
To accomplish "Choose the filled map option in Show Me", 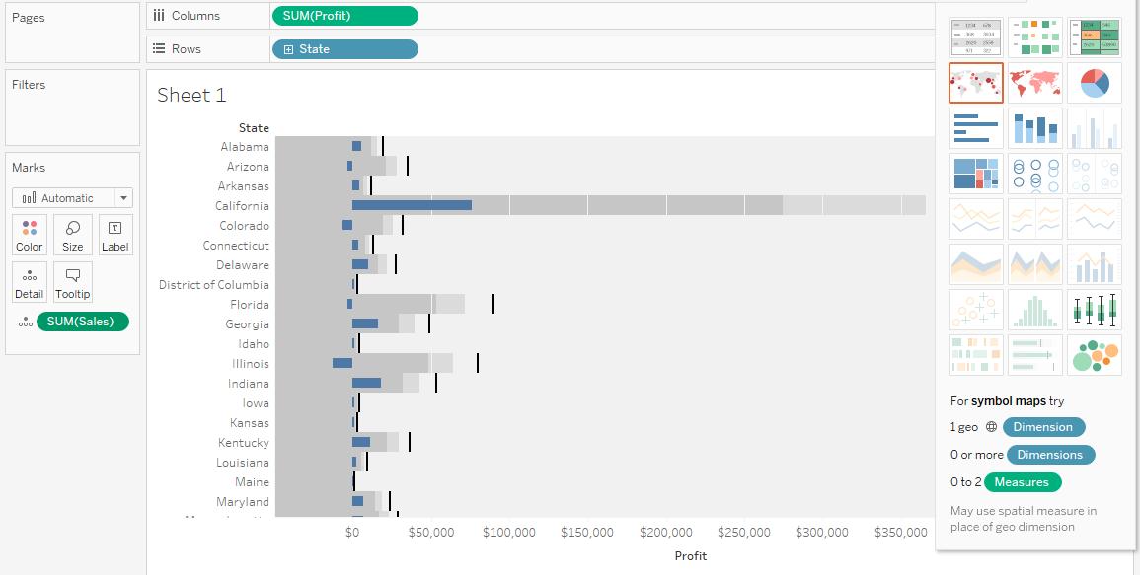I will tap(1034, 83).
